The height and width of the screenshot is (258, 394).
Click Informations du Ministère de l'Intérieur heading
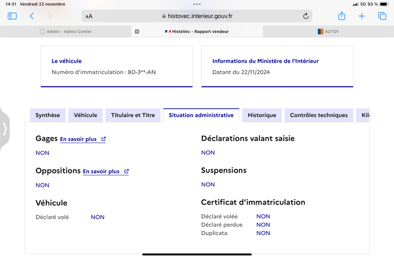click(x=265, y=61)
